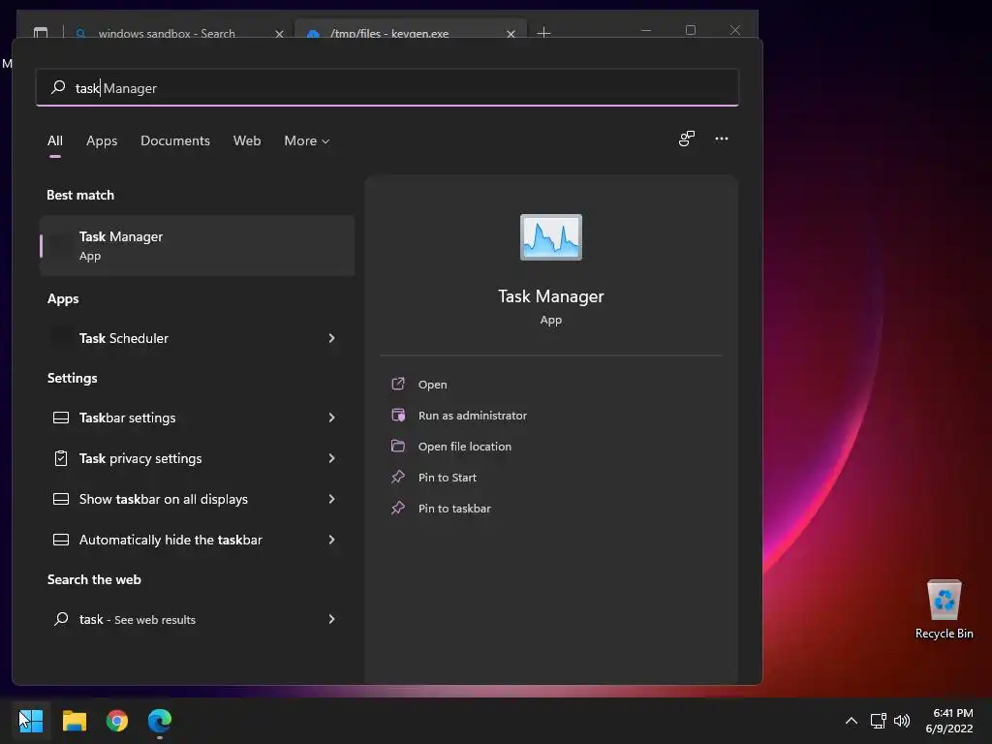Choose Run as administrator
Screen dimensions: 992x744
(x=472, y=415)
